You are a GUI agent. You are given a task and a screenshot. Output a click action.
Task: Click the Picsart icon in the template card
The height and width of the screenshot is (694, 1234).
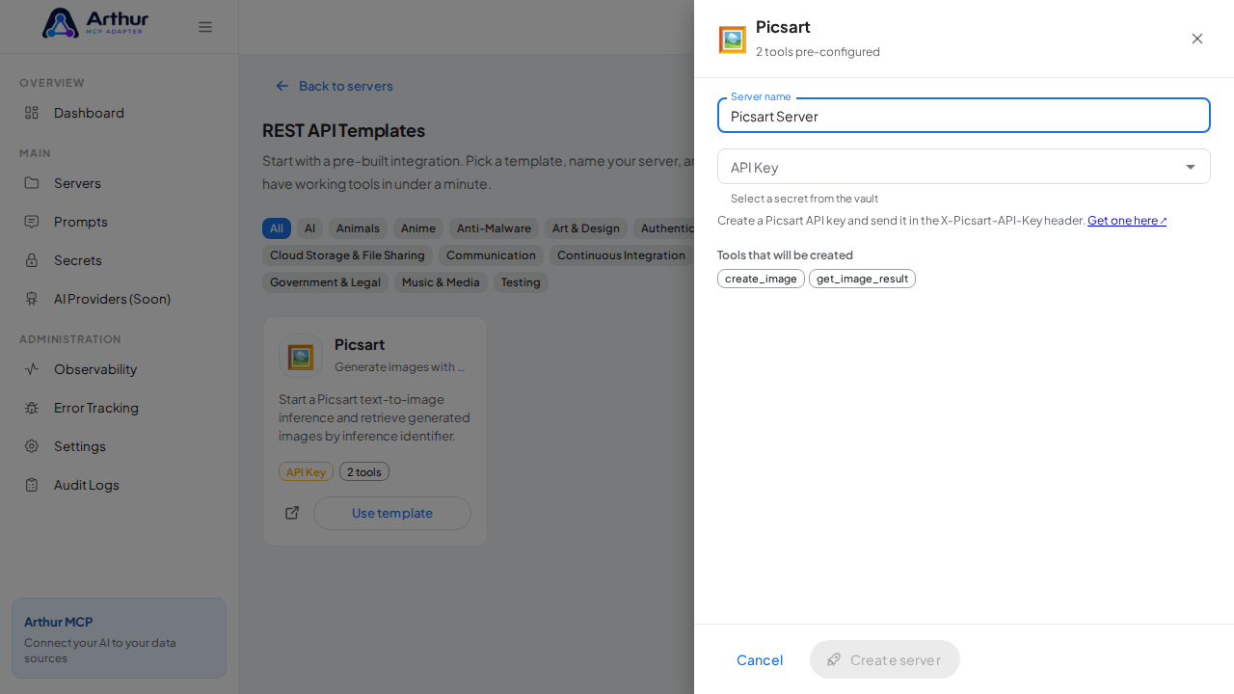(301, 357)
